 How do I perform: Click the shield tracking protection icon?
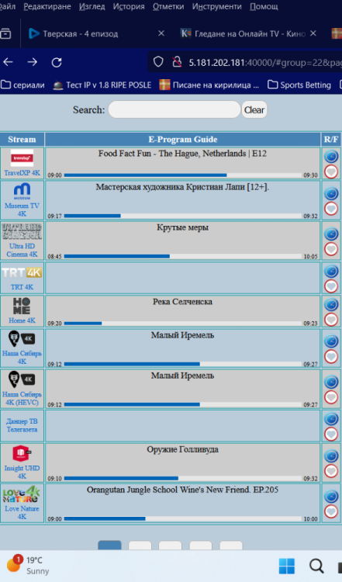pyautogui.click(x=158, y=62)
